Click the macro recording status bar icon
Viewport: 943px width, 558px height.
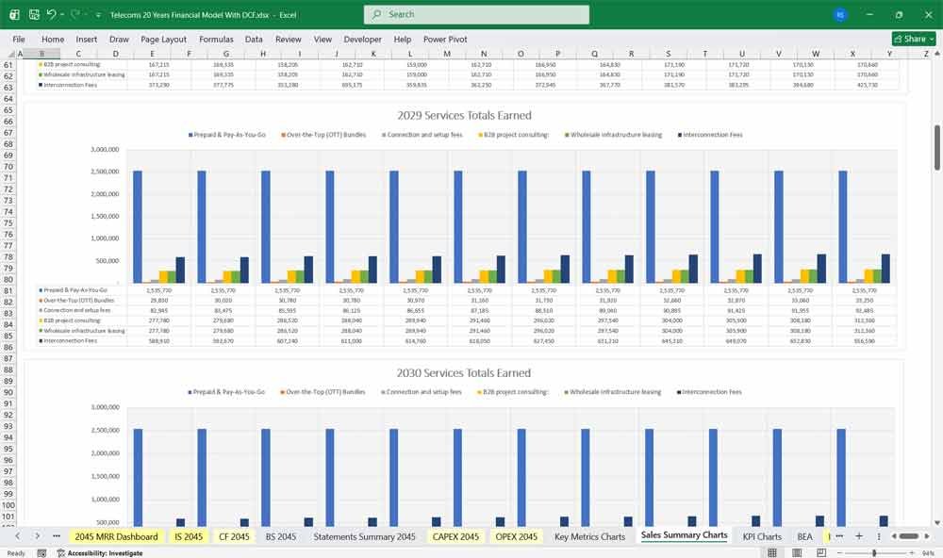41,552
